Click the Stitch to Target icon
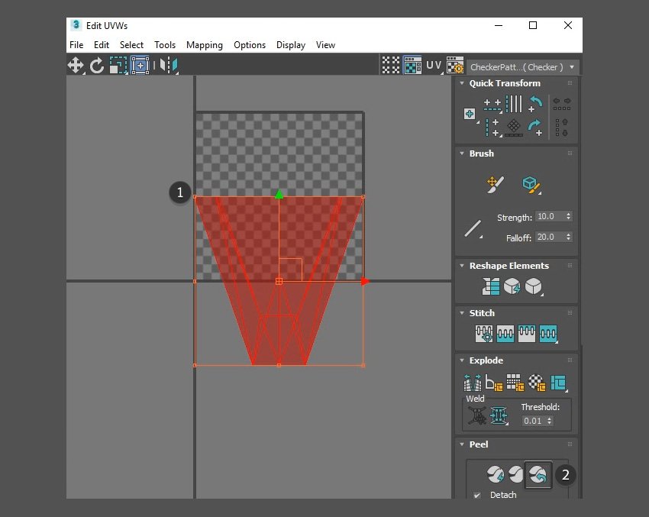The width and height of the screenshot is (649, 517). (x=485, y=334)
